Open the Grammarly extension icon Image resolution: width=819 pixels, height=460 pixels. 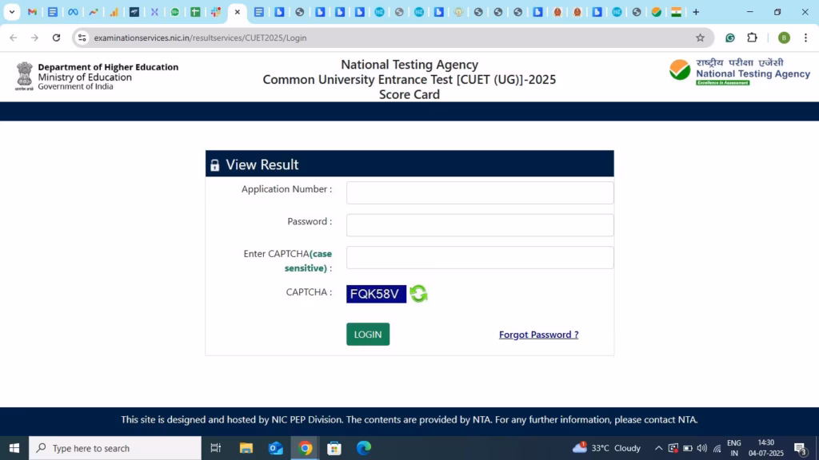730,38
